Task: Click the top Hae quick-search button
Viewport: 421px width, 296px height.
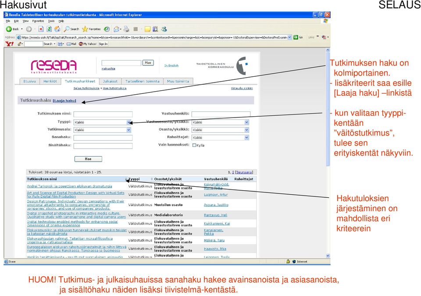Action: [148, 63]
